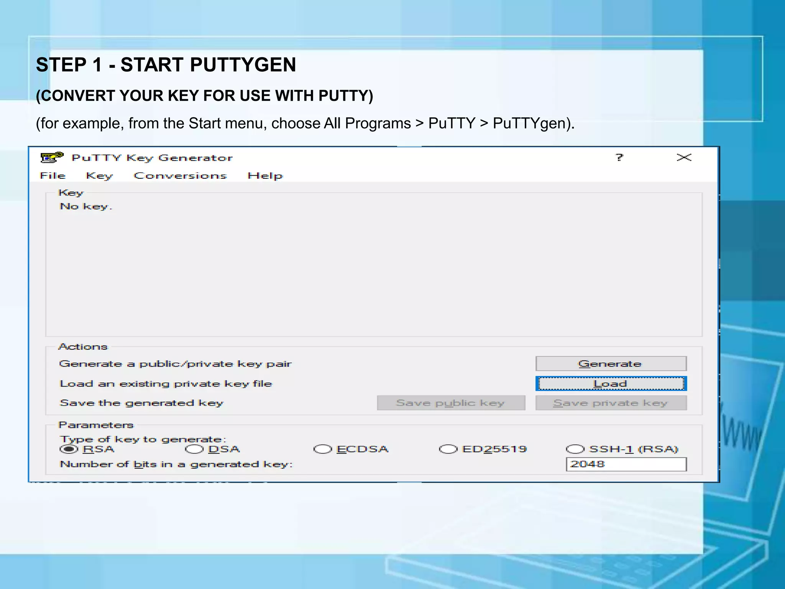Screen dimensions: 785x589
Task: Select the RSA key type
Action: [87, 449]
